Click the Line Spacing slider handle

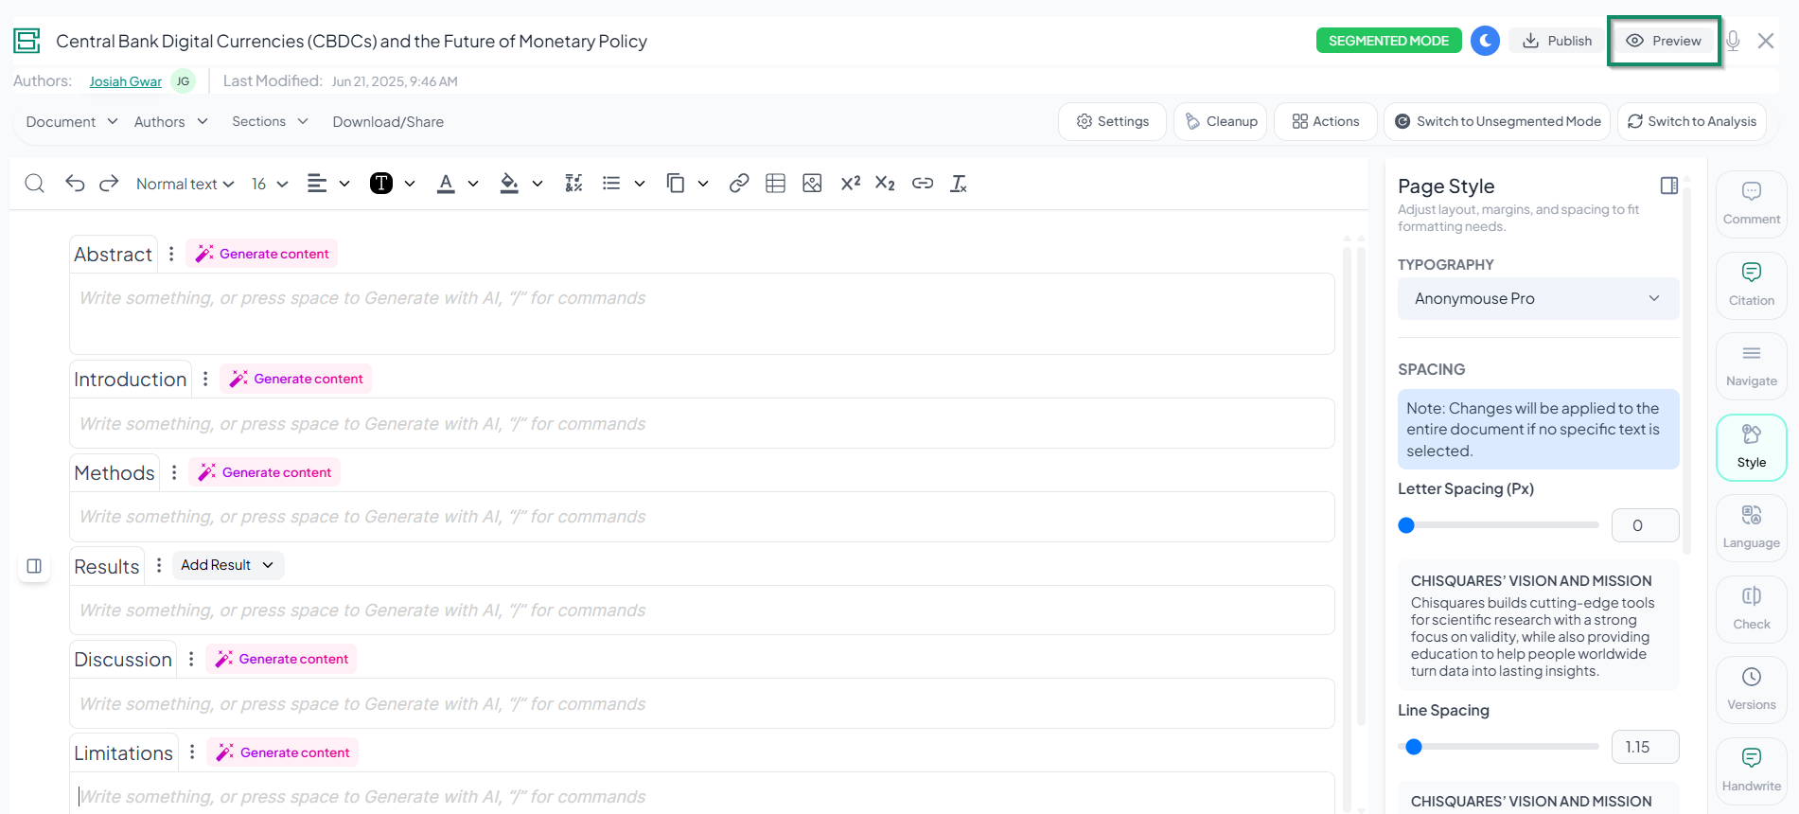click(1414, 747)
